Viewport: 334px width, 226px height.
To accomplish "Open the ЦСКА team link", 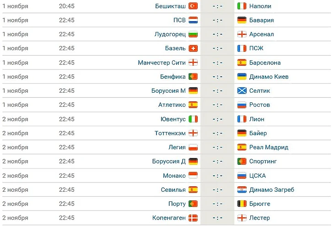I will (257, 176).
